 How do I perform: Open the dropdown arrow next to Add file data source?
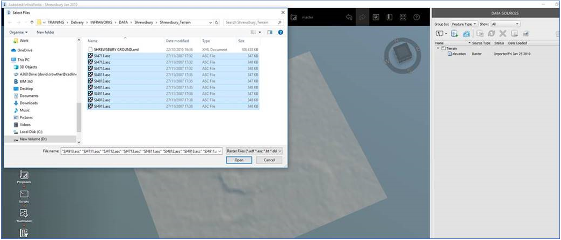click(446, 34)
